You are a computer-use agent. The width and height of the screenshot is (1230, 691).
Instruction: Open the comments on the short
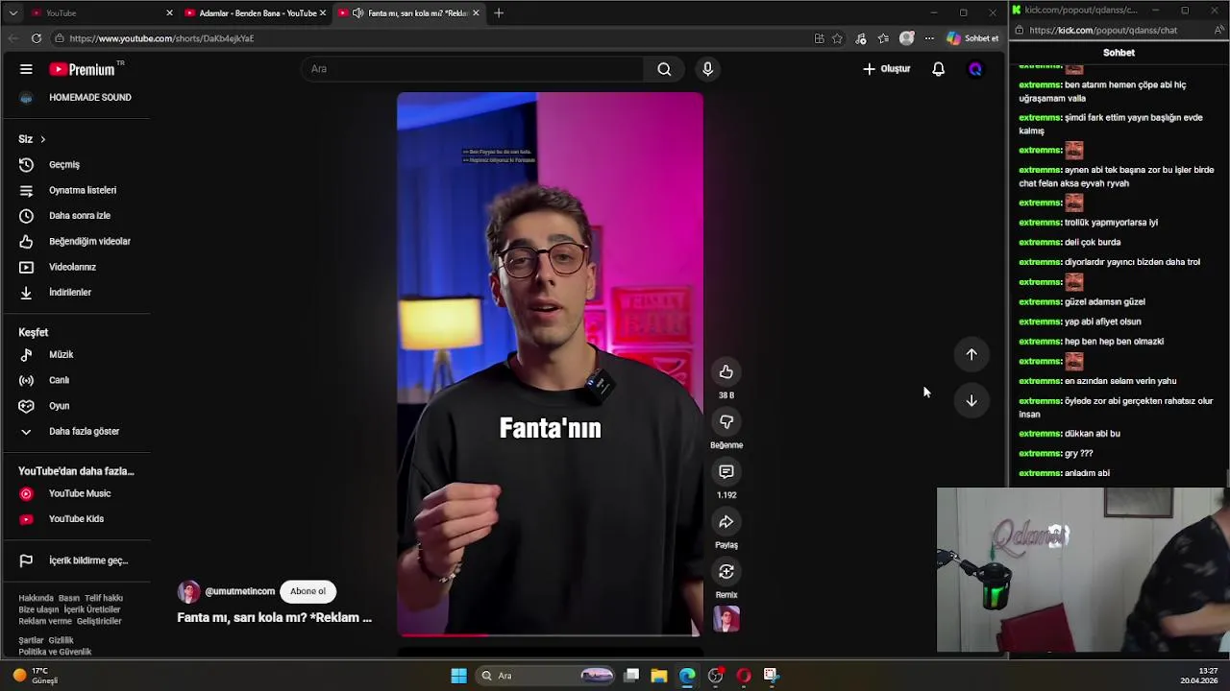pos(726,472)
